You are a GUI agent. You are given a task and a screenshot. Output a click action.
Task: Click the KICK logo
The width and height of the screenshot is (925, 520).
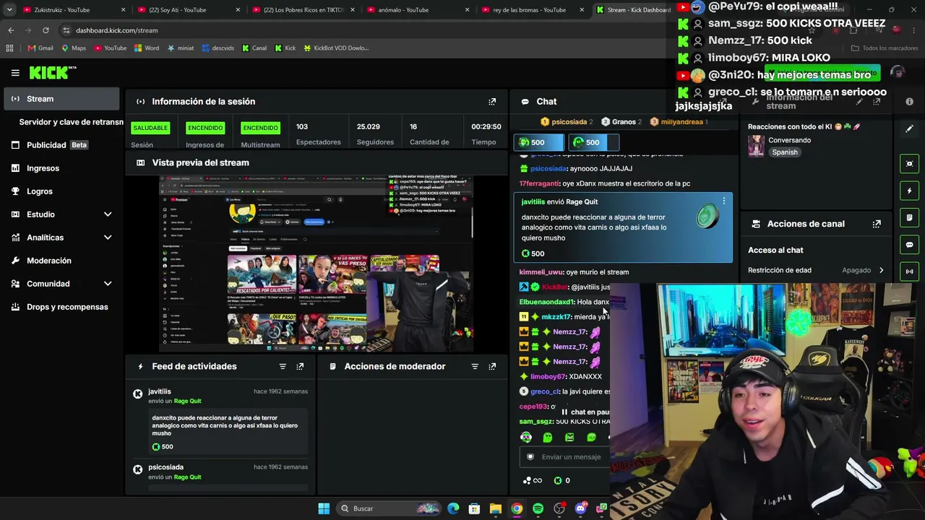pyautogui.click(x=52, y=72)
